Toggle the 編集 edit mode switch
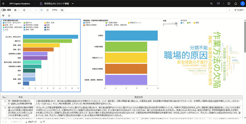The height and width of the screenshot is (124, 246). tap(4, 10)
